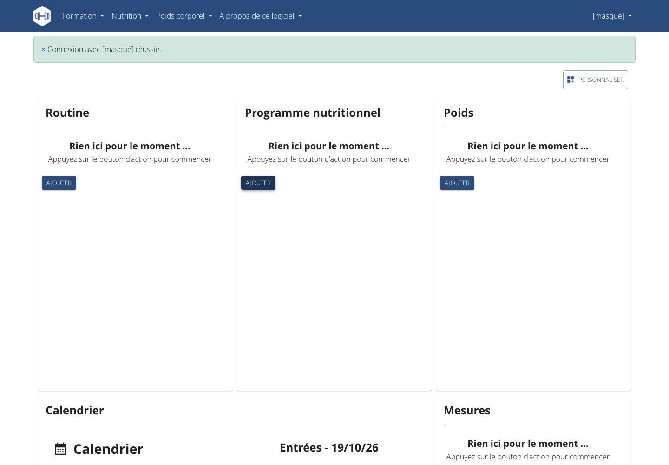Click AJOUTER in the Routine card

[59, 183]
